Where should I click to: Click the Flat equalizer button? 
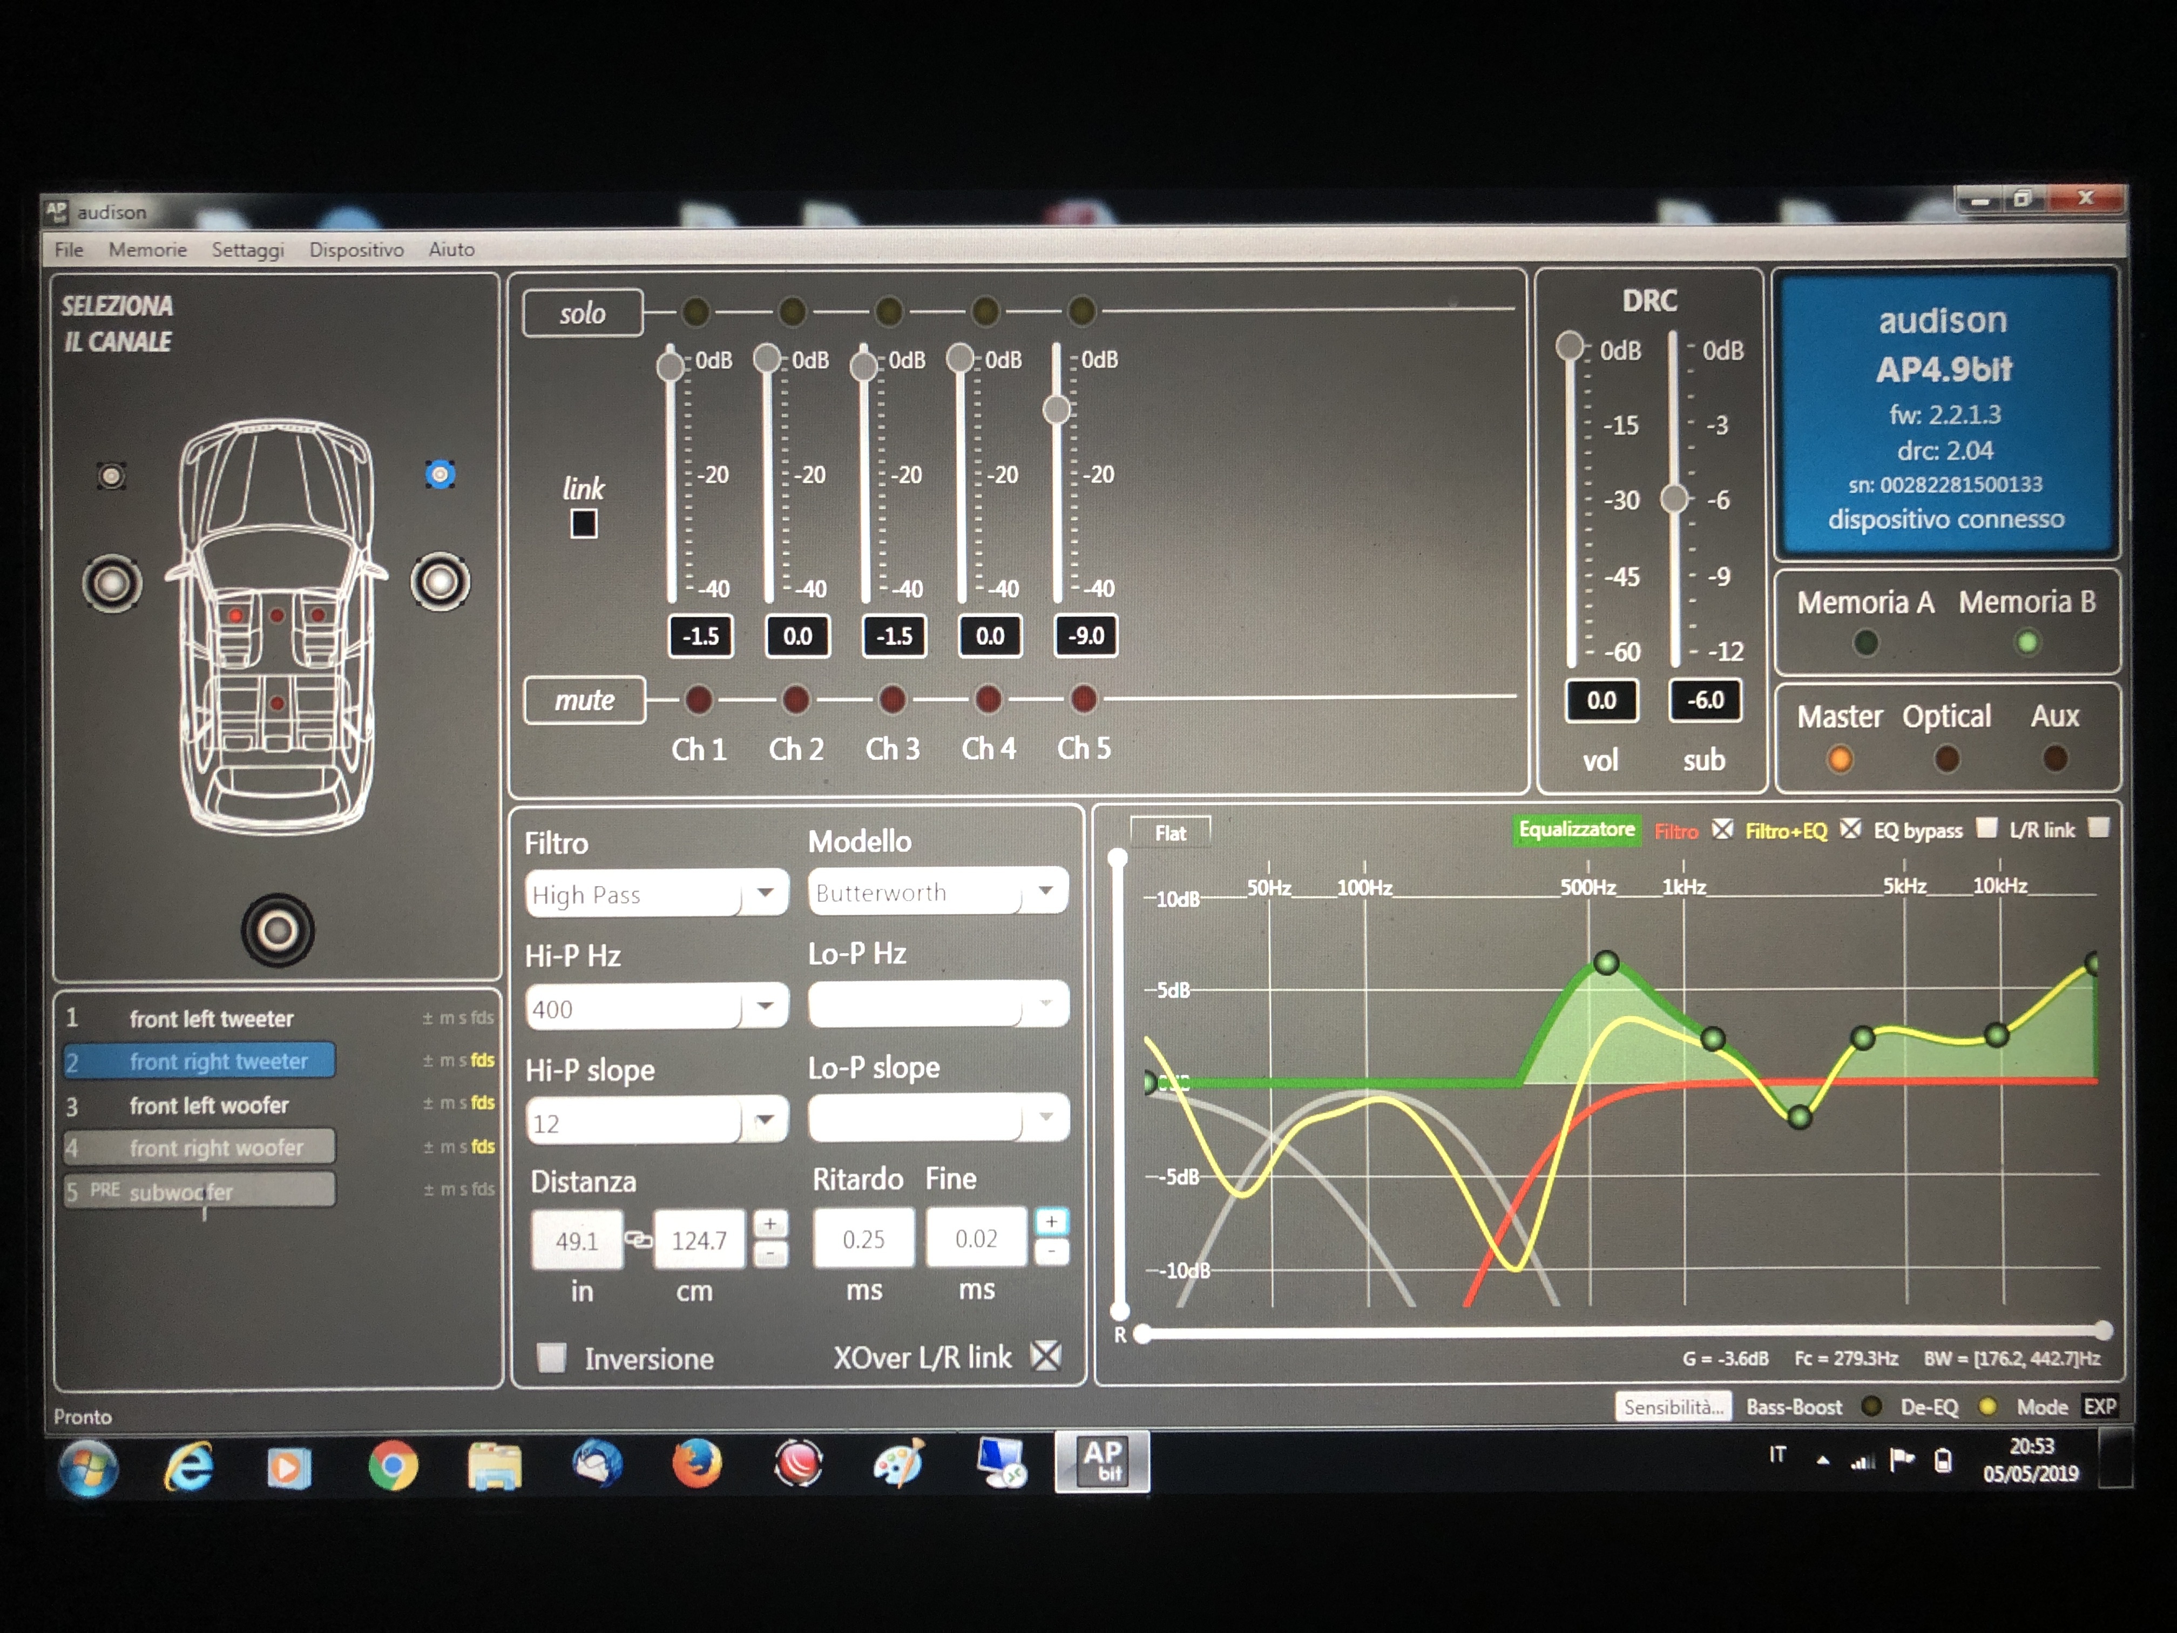(1170, 833)
